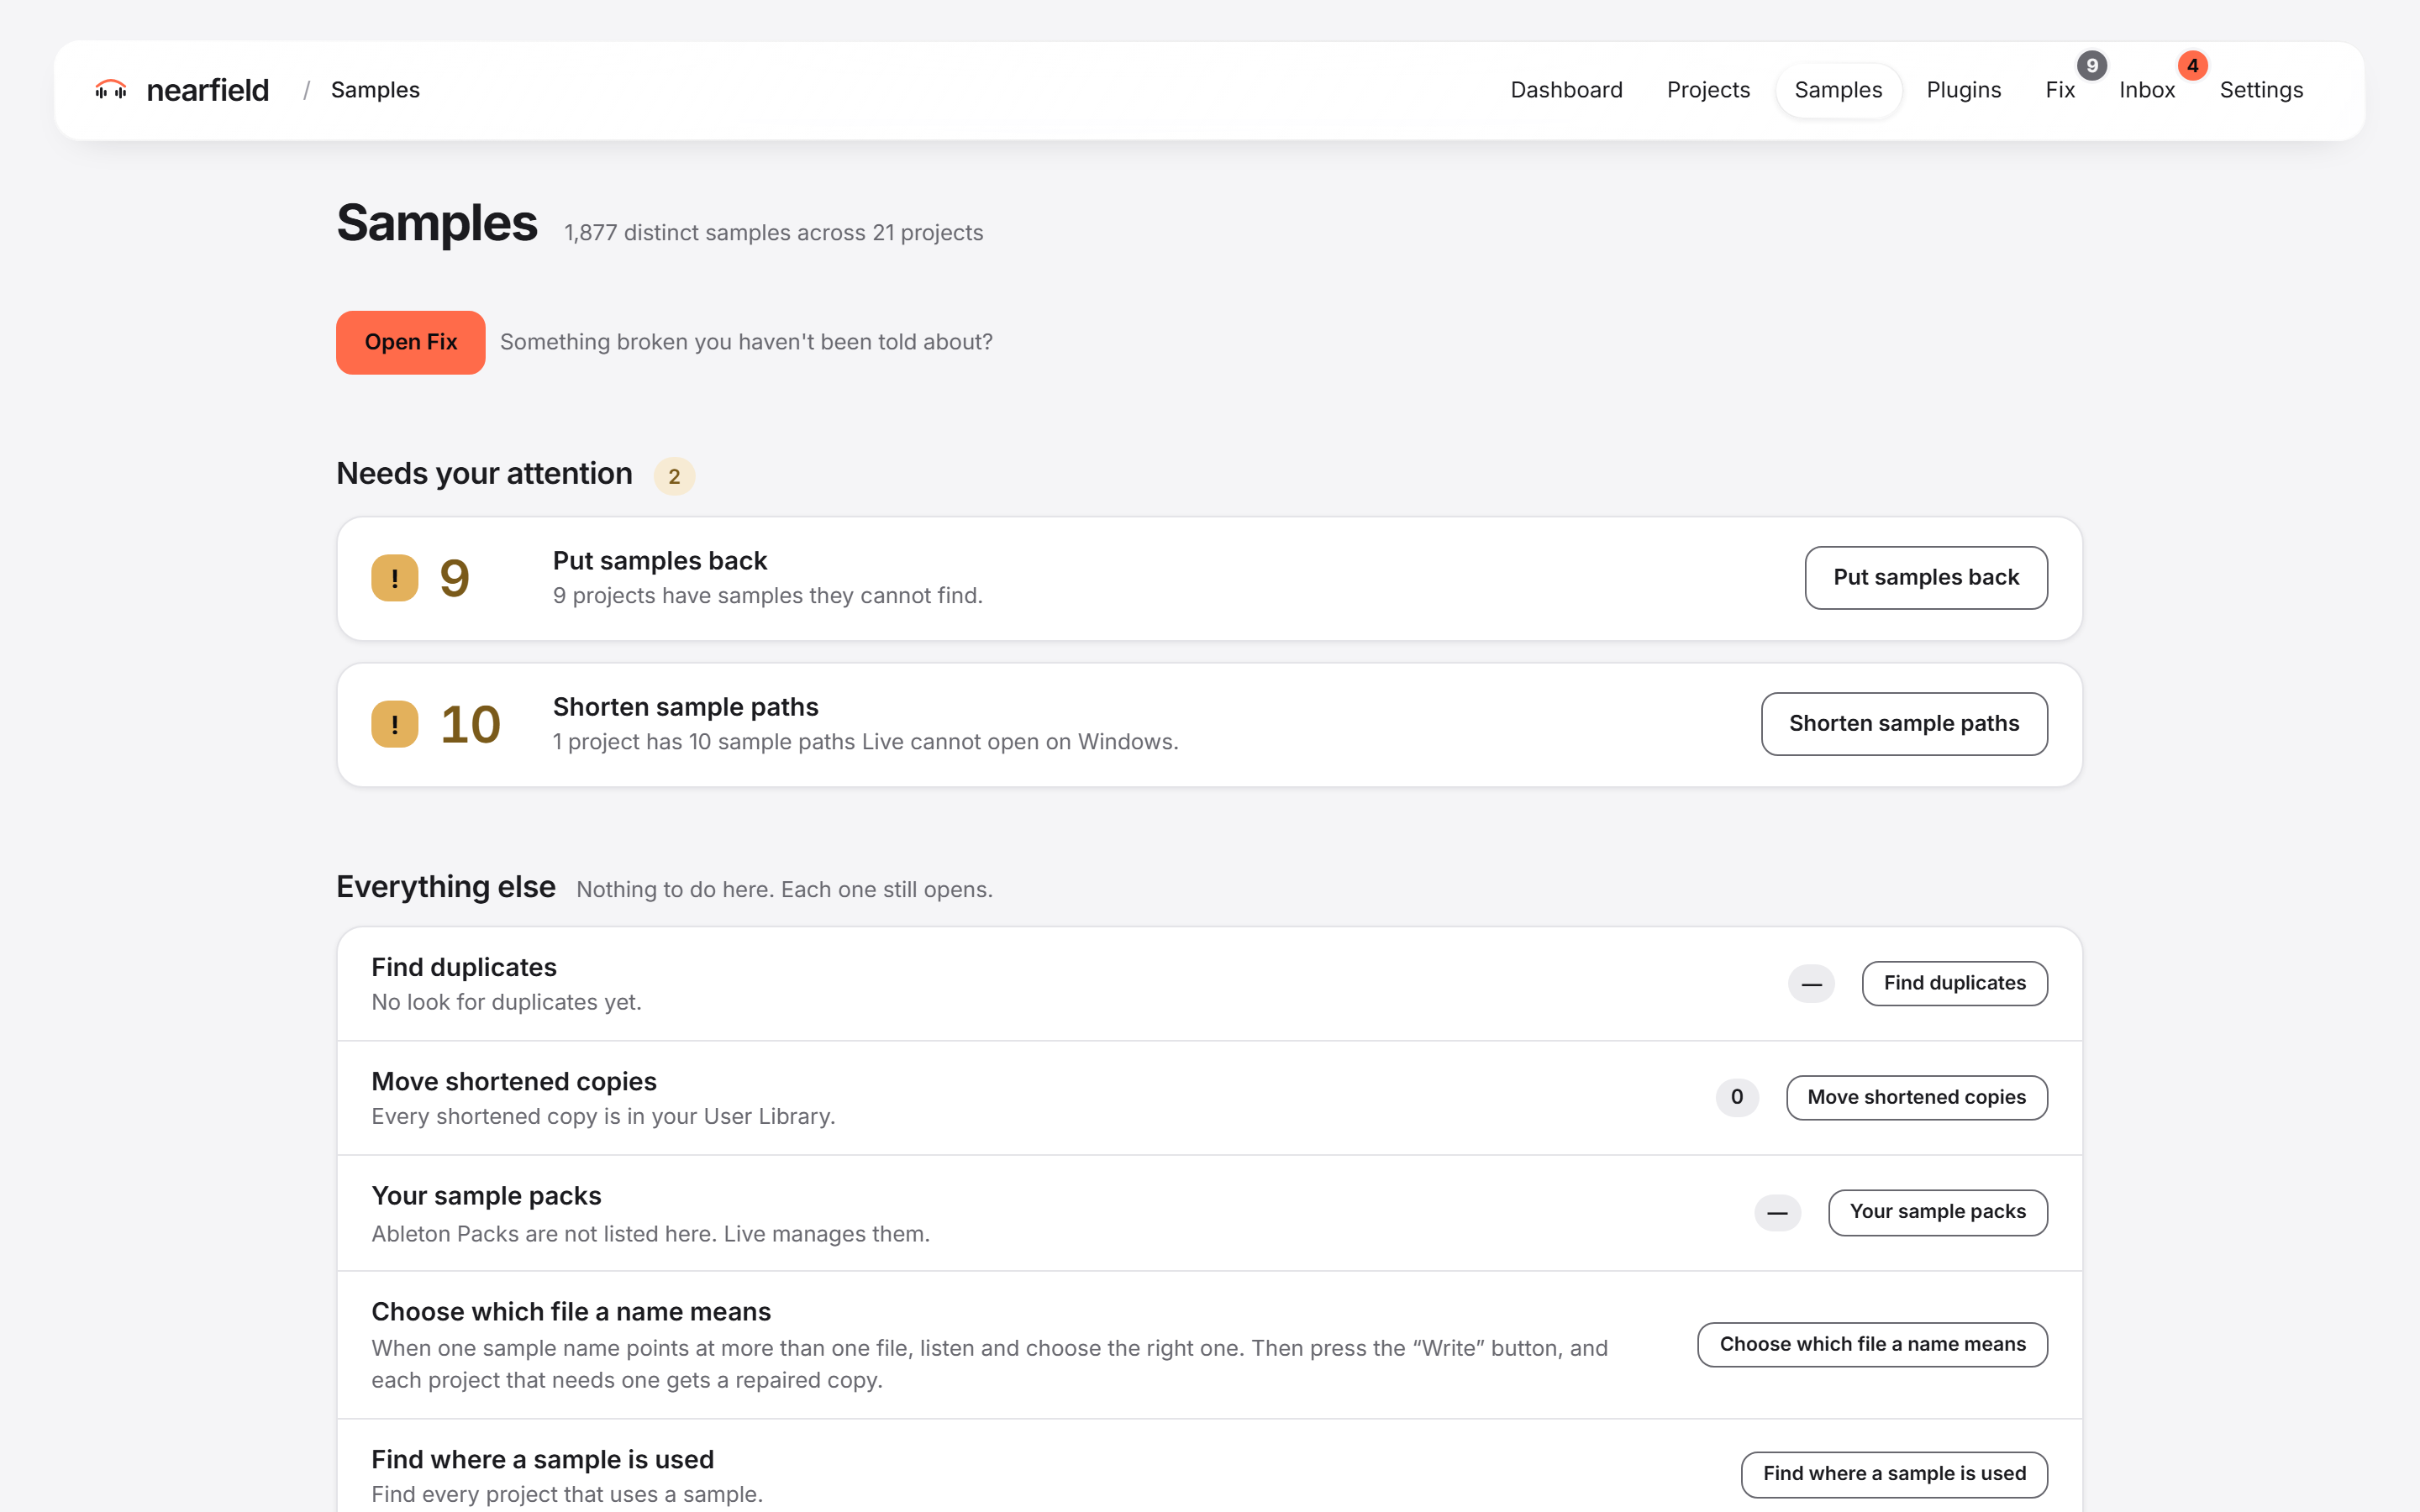Click the Put samples back card heading

tap(660, 561)
